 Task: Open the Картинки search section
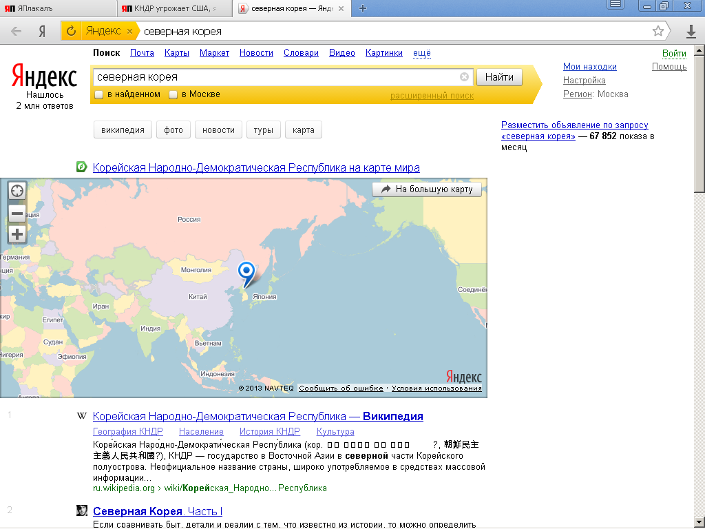pyautogui.click(x=384, y=53)
